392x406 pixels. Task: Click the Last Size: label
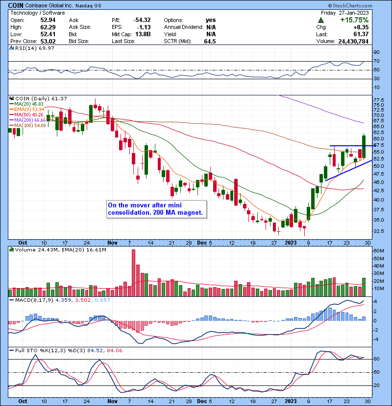(123, 41)
